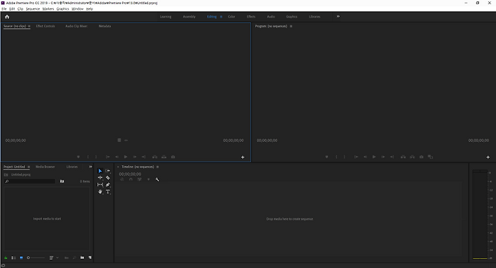Image resolution: width=496 pixels, height=268 pixels.
Task: Show more workspaces overflow chevron
Action: click(338, 17)
